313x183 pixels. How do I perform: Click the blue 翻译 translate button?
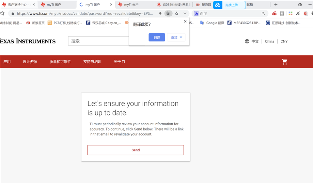(x=157, y=37)
